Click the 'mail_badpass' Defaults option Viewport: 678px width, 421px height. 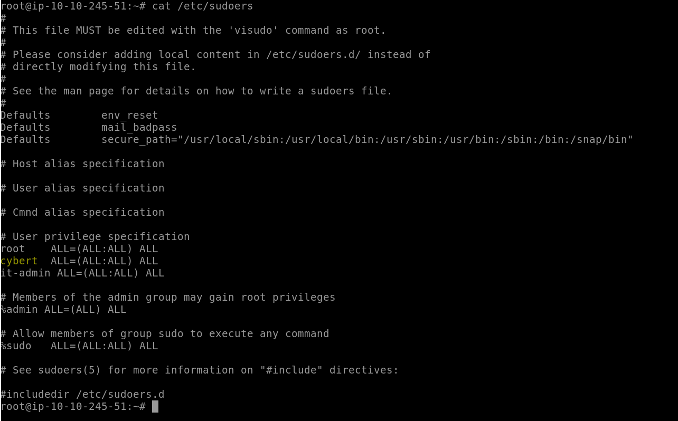click(139, 127)
